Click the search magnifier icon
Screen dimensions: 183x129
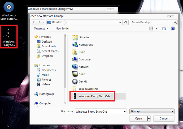coord(175,22)
